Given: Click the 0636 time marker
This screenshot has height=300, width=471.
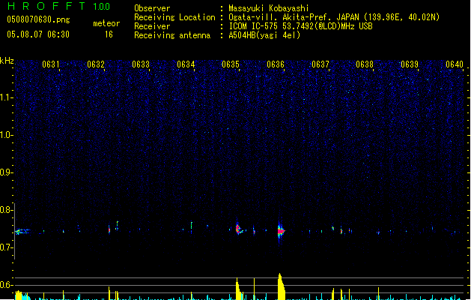Looking at the screenshot, I should [276, 64].
